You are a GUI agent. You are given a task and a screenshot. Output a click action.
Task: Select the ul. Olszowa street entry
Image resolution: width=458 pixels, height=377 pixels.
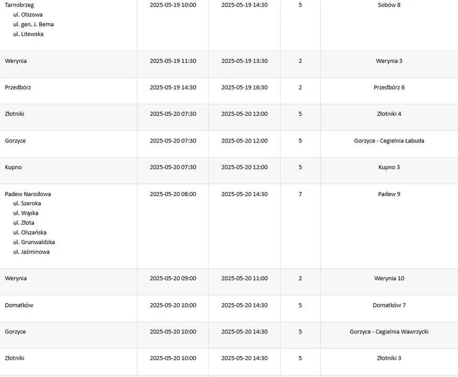coord(28,15)
